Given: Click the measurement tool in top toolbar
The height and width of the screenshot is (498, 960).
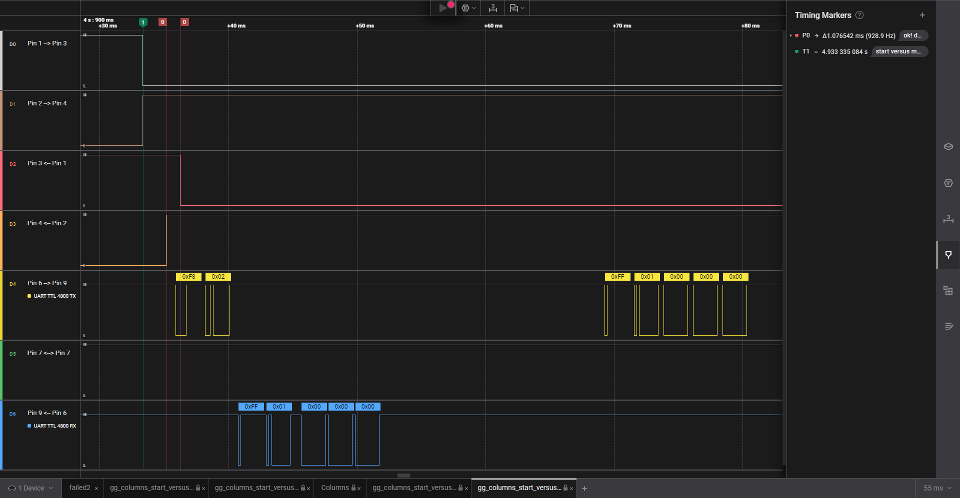Looking at the screenshot, I should (x=493, y=8).
